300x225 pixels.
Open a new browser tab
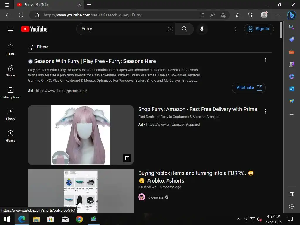[89, 5]
